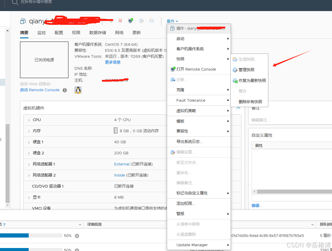Switch to the 摘要 tab
This screenshot has height=251, width=332.
pyautogui.click(x=24, y=33)
